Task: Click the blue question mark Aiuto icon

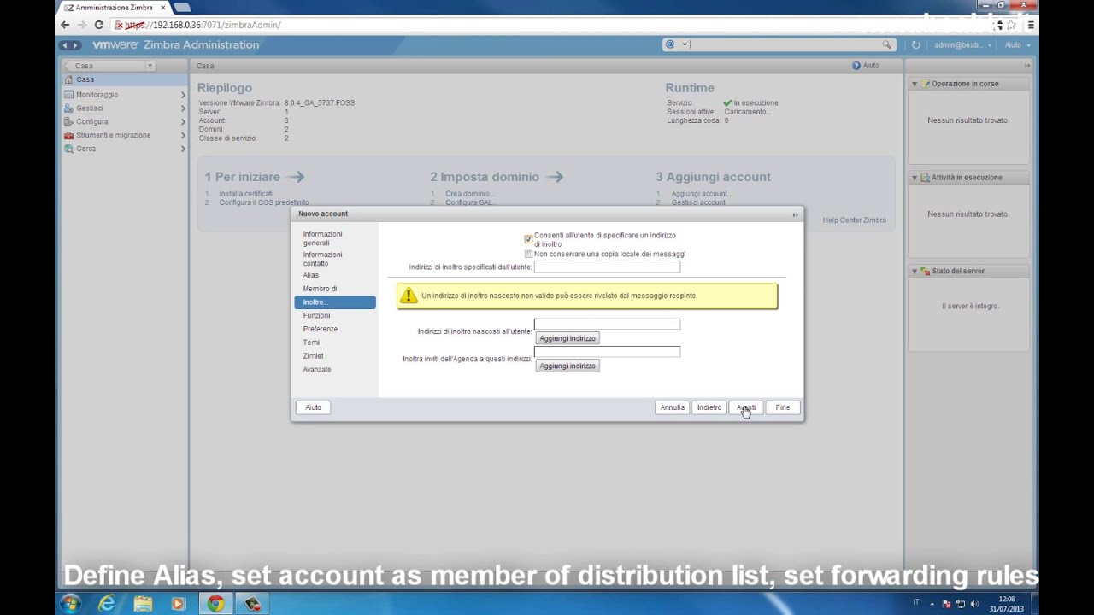Action: click(x=856, y=66)
